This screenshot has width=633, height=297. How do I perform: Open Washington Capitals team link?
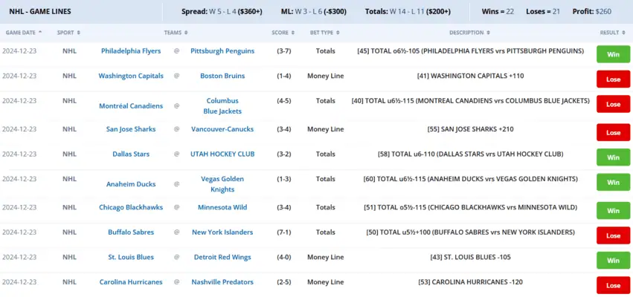pyautogui.click(x=131, y=76)
